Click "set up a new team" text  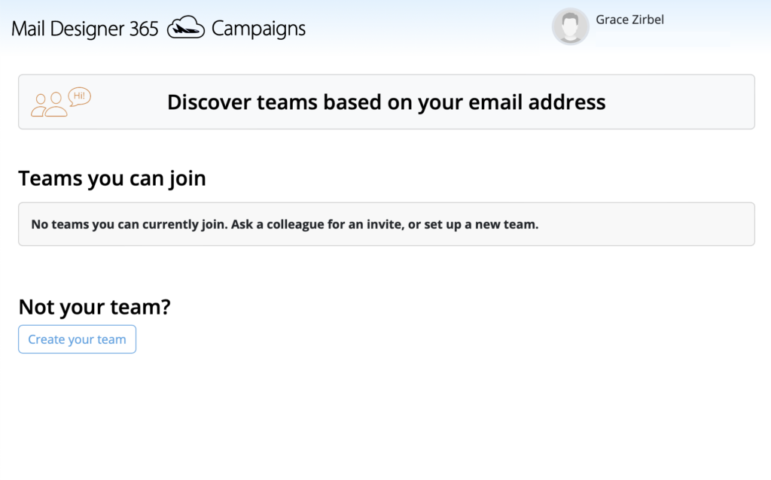coord(480,224)
